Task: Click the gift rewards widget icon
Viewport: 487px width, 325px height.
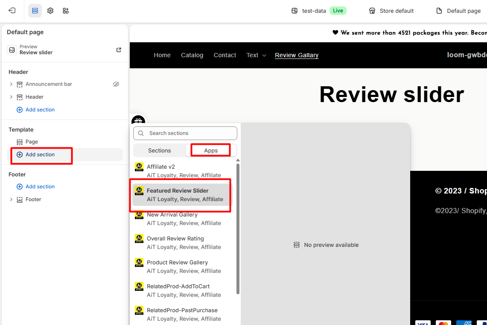Action: click(138, 121)
